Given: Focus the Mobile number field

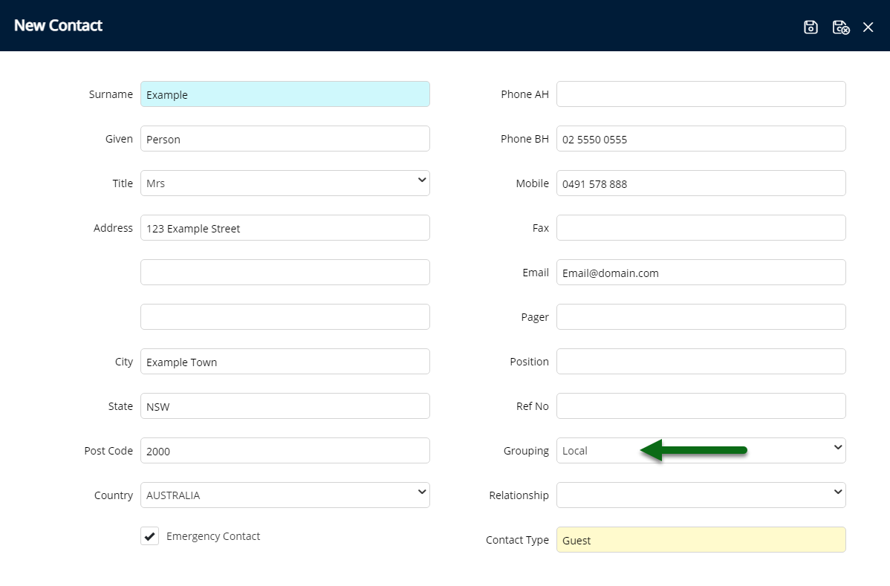Looking at the screenshot, I should coord(701,183).
